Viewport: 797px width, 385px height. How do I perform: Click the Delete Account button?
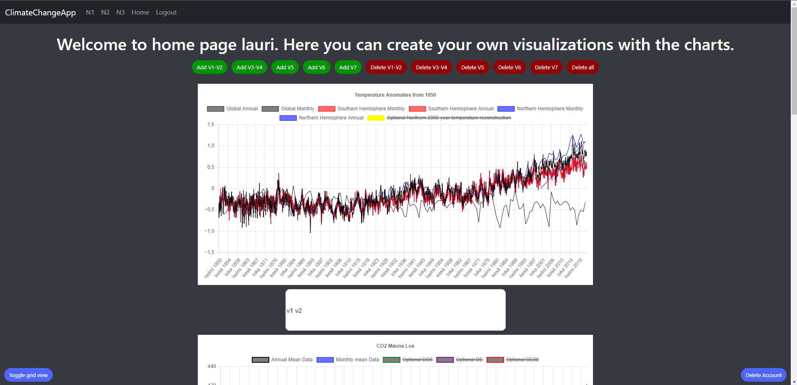pos(763,375)
